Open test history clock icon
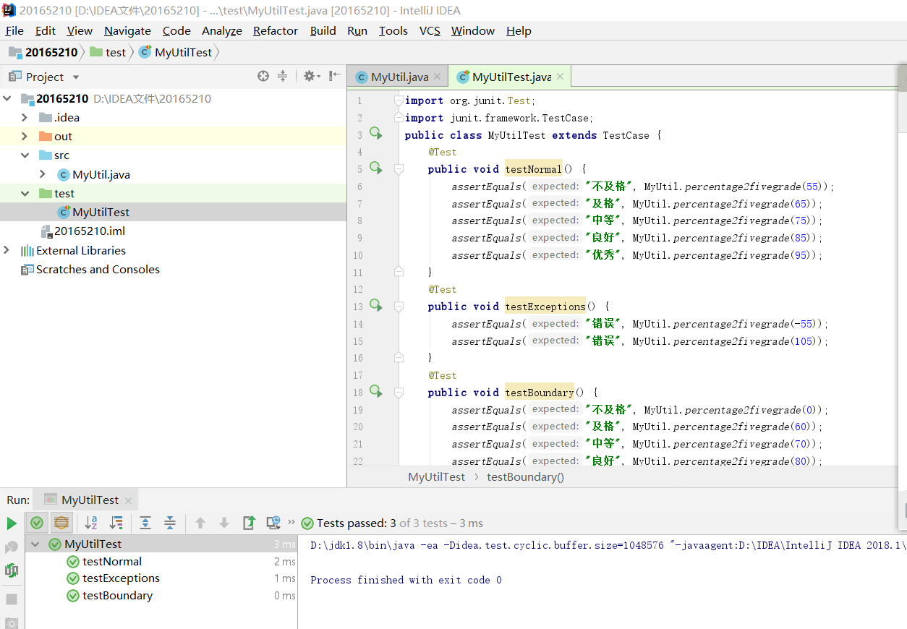This screenshot has width=907, height=629. pyautogui.click(x=273, y=523)
